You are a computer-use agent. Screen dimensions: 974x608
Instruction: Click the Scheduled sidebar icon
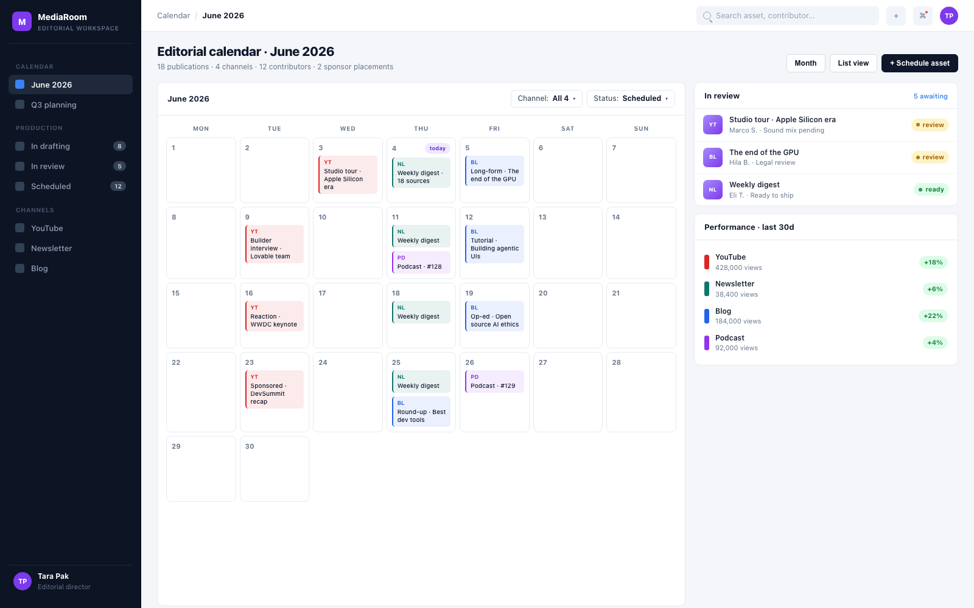pos(20,186)
